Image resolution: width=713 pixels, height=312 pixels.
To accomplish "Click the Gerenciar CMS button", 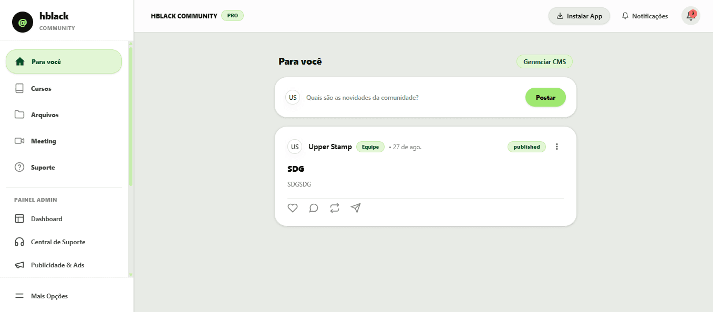I will click(544, 61).
